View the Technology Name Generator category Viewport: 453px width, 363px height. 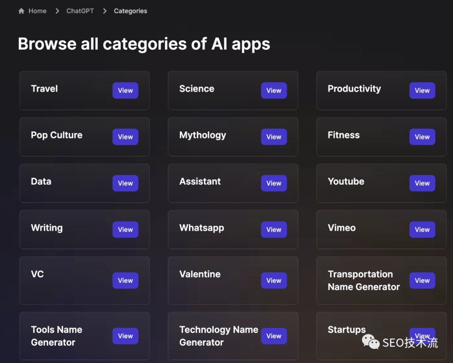(x=274, y=336)
